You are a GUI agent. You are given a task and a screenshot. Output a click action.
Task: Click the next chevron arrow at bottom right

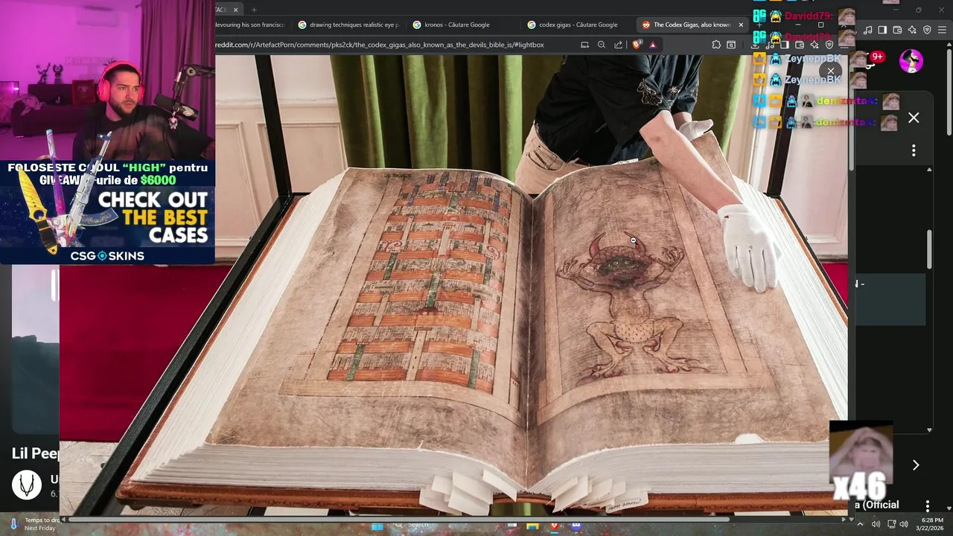tap(916, 465)
